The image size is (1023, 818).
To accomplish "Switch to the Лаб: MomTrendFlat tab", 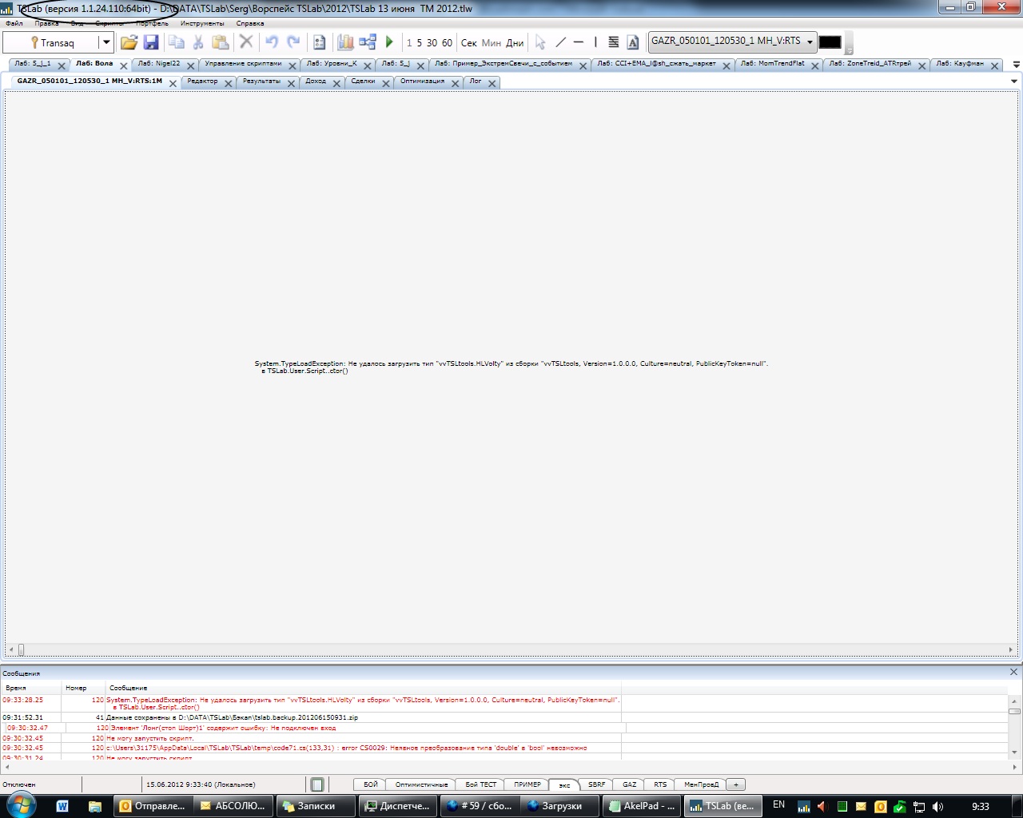I will pos(772,64).
